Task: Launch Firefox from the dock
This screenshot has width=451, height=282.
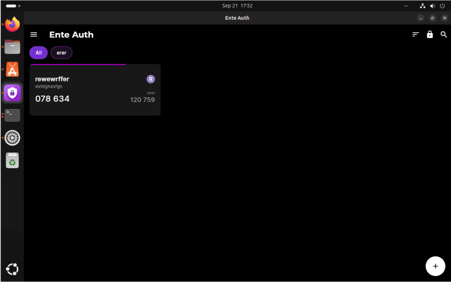Action: [x=12, y=24]
